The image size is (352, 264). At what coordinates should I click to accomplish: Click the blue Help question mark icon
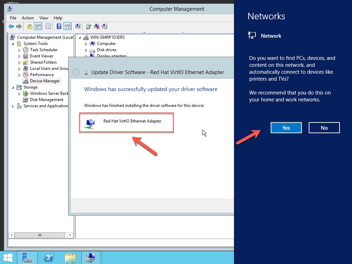[59, 27]
